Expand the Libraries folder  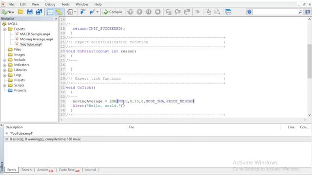coord(4,70)
